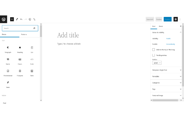Insert a Heading block
The height and width of the screenshot is (123, 184).
tap(20, 48)
